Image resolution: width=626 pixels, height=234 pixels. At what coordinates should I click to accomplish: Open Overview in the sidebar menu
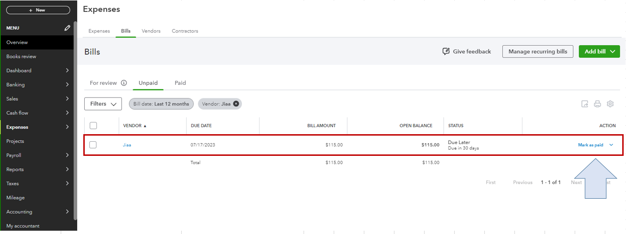37,42
